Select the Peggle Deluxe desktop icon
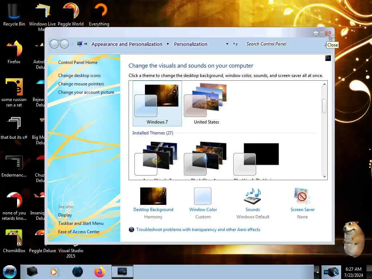The image size is (372, 279). click(x=43, y=250)
